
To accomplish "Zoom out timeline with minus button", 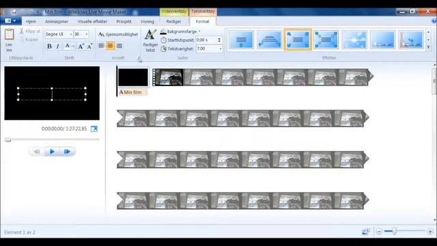I will 379,232.
